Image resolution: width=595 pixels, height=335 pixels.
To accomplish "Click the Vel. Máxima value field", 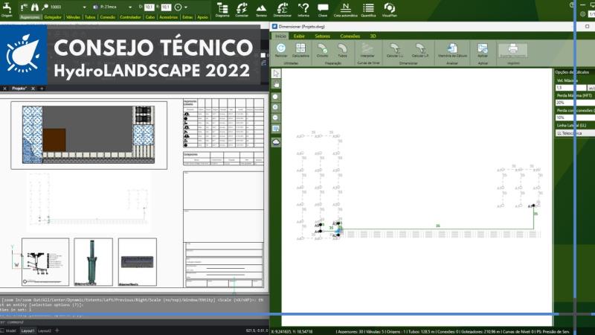I will [x=571, y=88].
